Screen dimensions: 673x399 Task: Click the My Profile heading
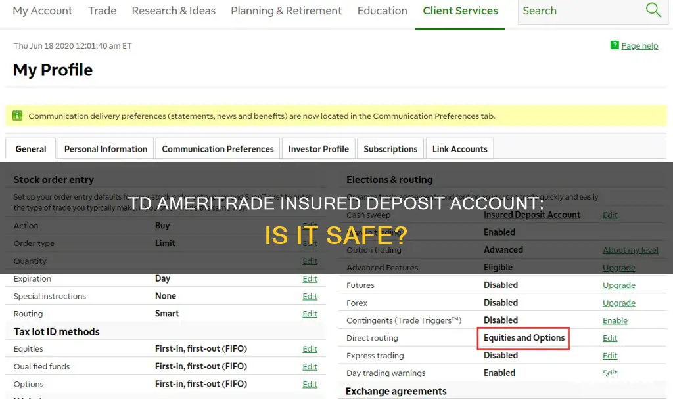[53, 70]
